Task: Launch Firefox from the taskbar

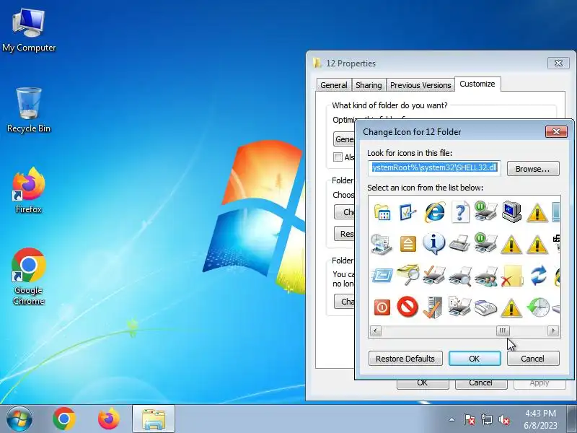Action: tap(109, 419)
